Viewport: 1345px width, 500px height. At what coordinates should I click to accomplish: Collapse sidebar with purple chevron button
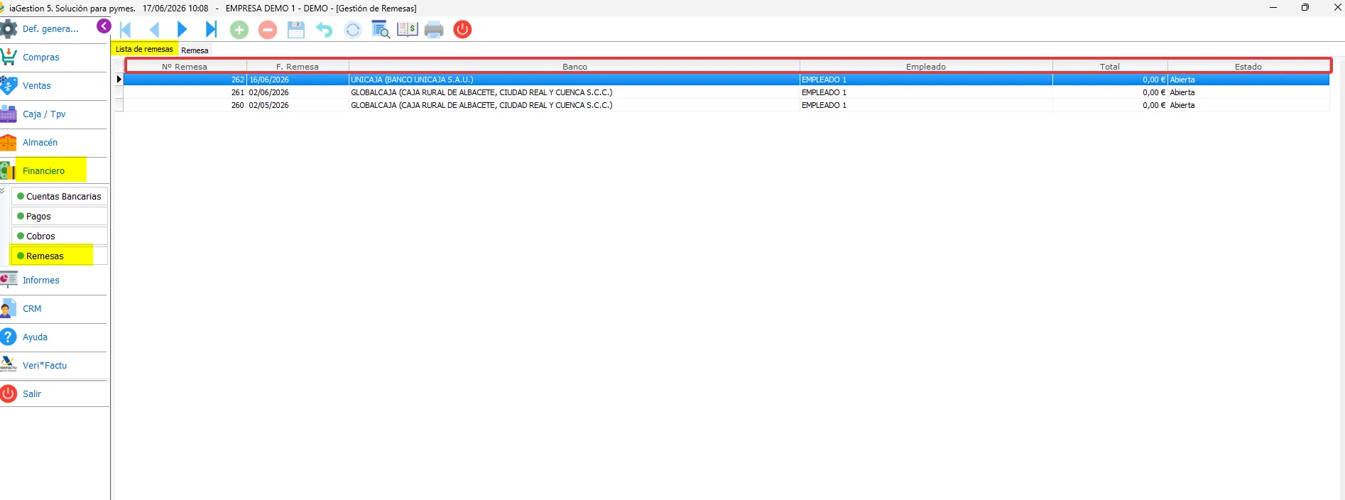(104, 26)
